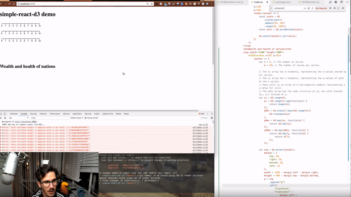The image size is (351, 197).
Task: Switch to the Network tab in DevTools
Action: (43, 114)
